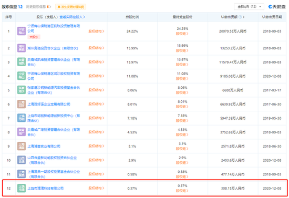
Task: Open 股权结构 for shareholder row 12
Action: click(96, 188)
